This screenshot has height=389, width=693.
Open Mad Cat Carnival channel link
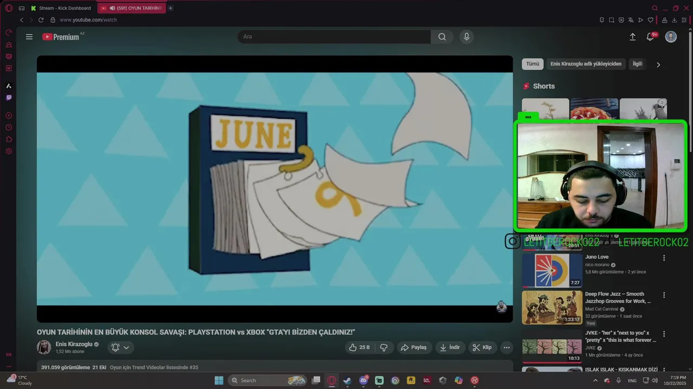(x=602, y=309)
